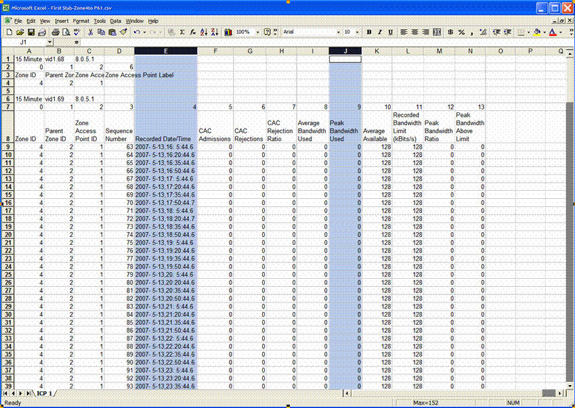Select the ICP 1 sheet tab
This screenshot has height=408, width=575.
tap(45, 393)
